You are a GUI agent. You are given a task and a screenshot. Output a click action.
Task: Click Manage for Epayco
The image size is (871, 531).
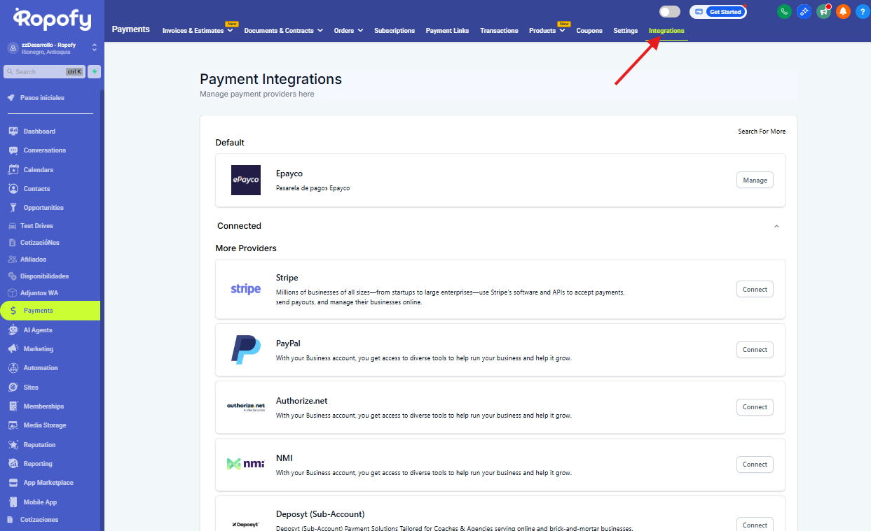tap(755, 180)
